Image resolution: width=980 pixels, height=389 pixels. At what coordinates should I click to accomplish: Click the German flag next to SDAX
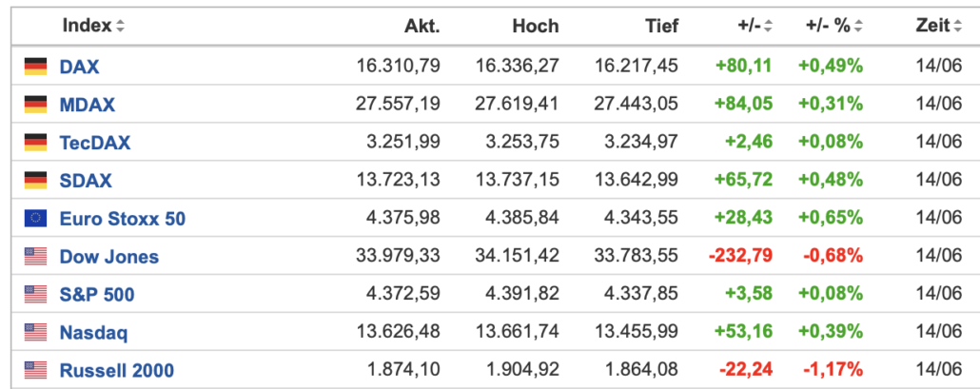35,181
